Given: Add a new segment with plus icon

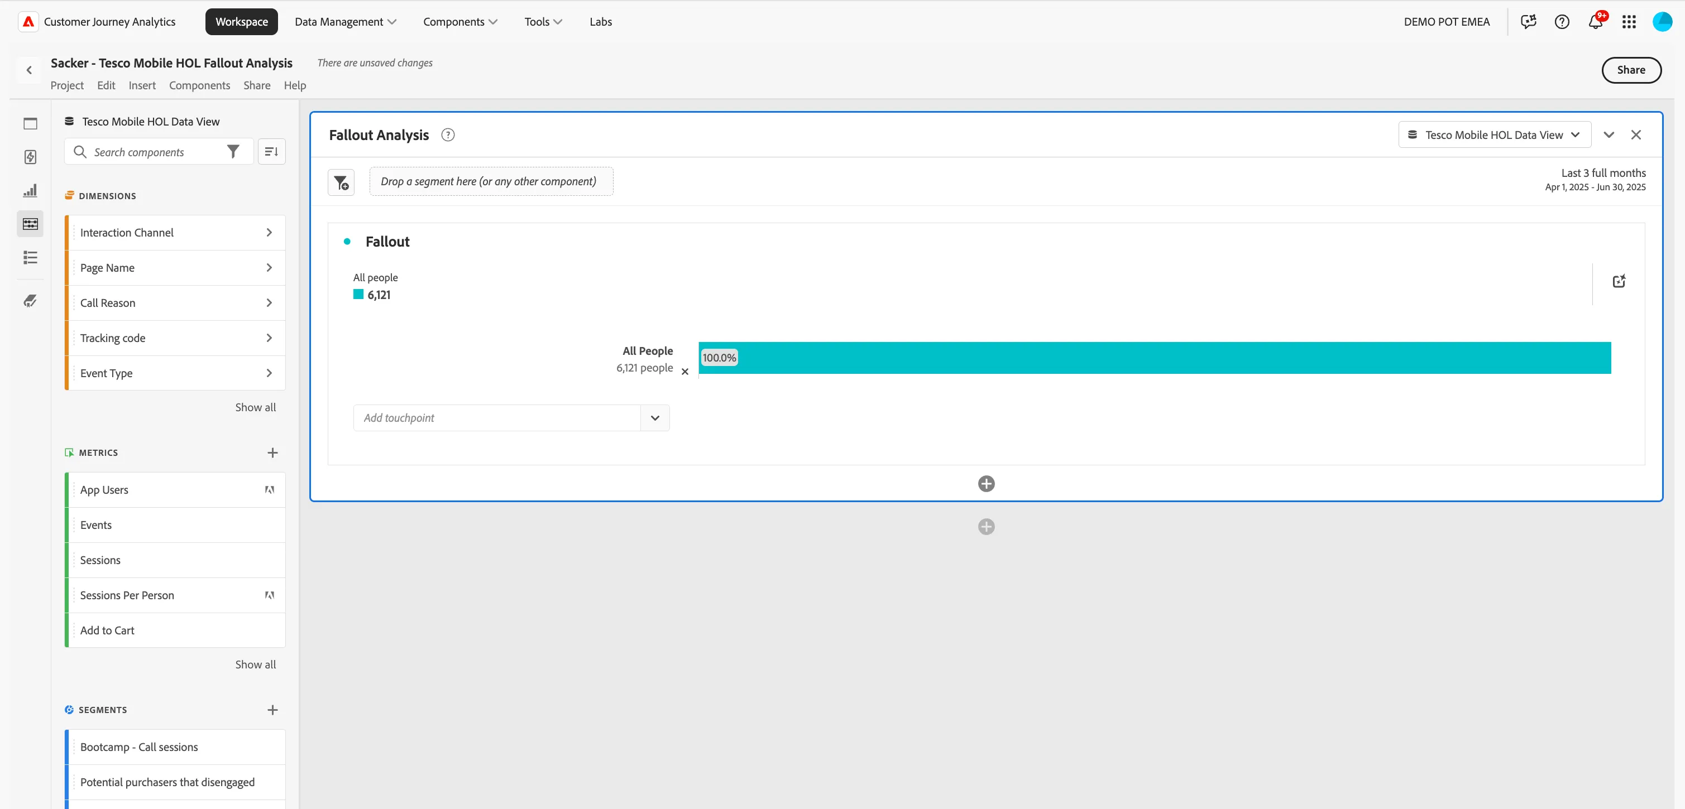Looking at the screenshot, I should [x=273, y=710].
